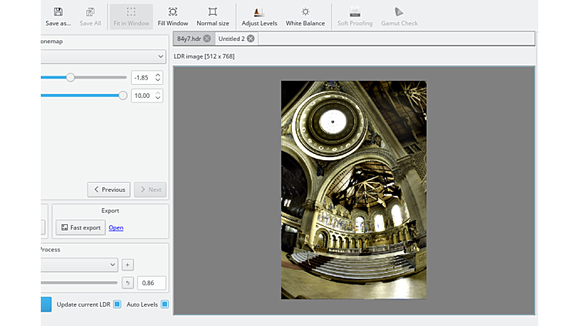Toggle the Auto Levels checkbox

coord(165,304)
